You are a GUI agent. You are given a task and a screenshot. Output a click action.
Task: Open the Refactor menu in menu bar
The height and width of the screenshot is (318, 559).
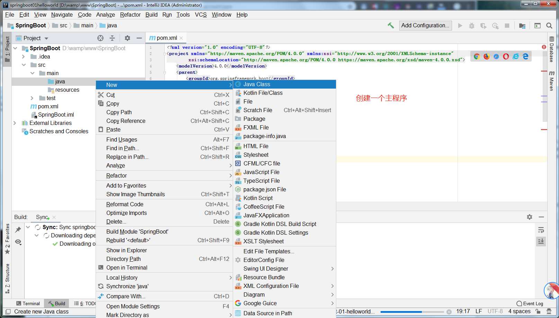(x=130, y=15)
